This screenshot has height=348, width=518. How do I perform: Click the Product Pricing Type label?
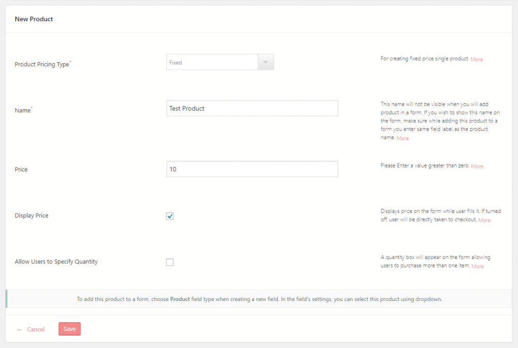click(41, 64)
